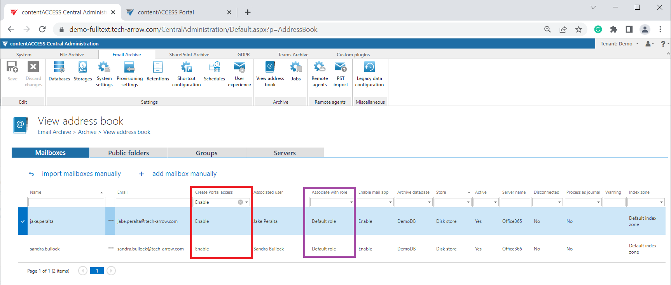Click the Name filter input field
Viewport: 671px width, 285px height.
tap(66, 202)
